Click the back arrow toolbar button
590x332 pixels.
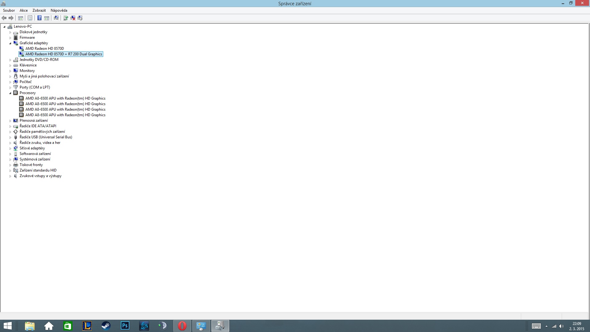(4, 18)
